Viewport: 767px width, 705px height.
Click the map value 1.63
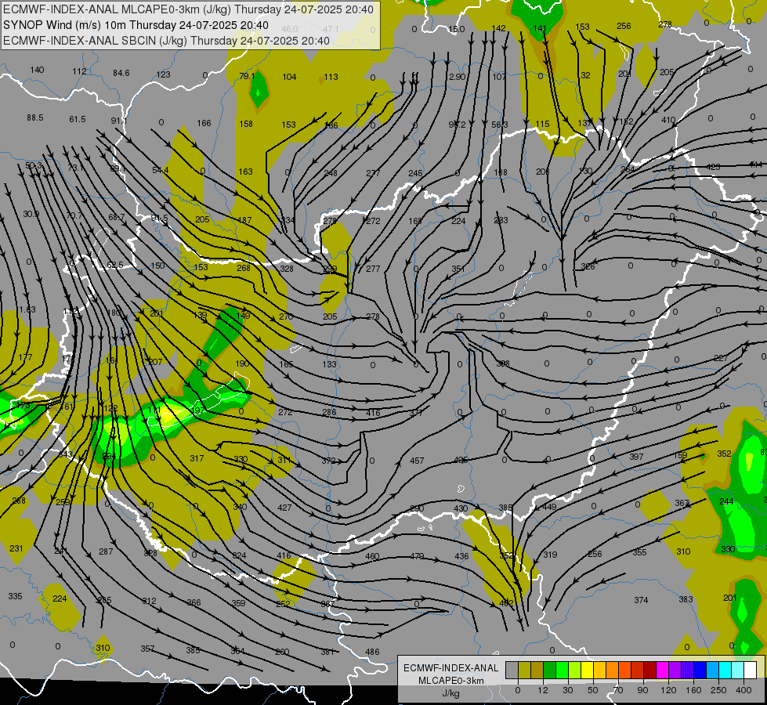27,309
